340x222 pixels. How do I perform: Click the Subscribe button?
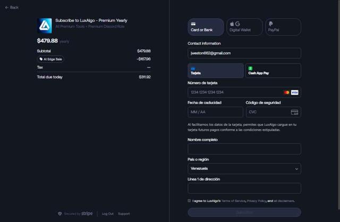click(244, 212)
